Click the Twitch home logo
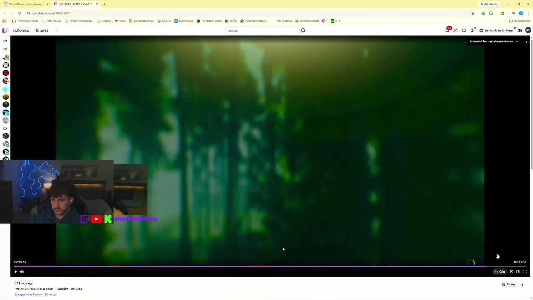 5,30
